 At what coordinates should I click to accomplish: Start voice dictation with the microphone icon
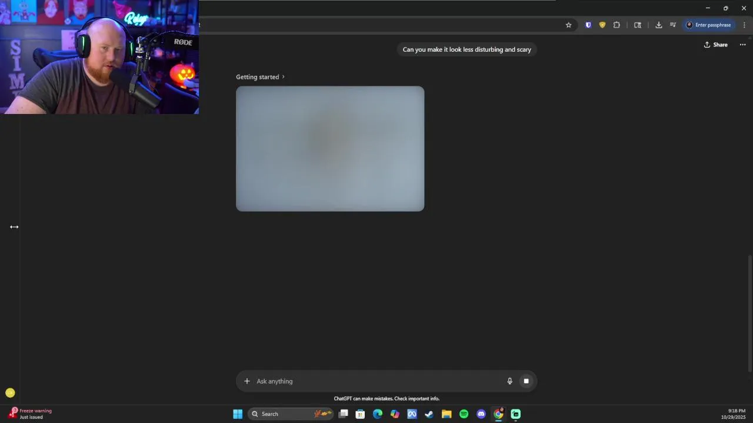point(510,381)
